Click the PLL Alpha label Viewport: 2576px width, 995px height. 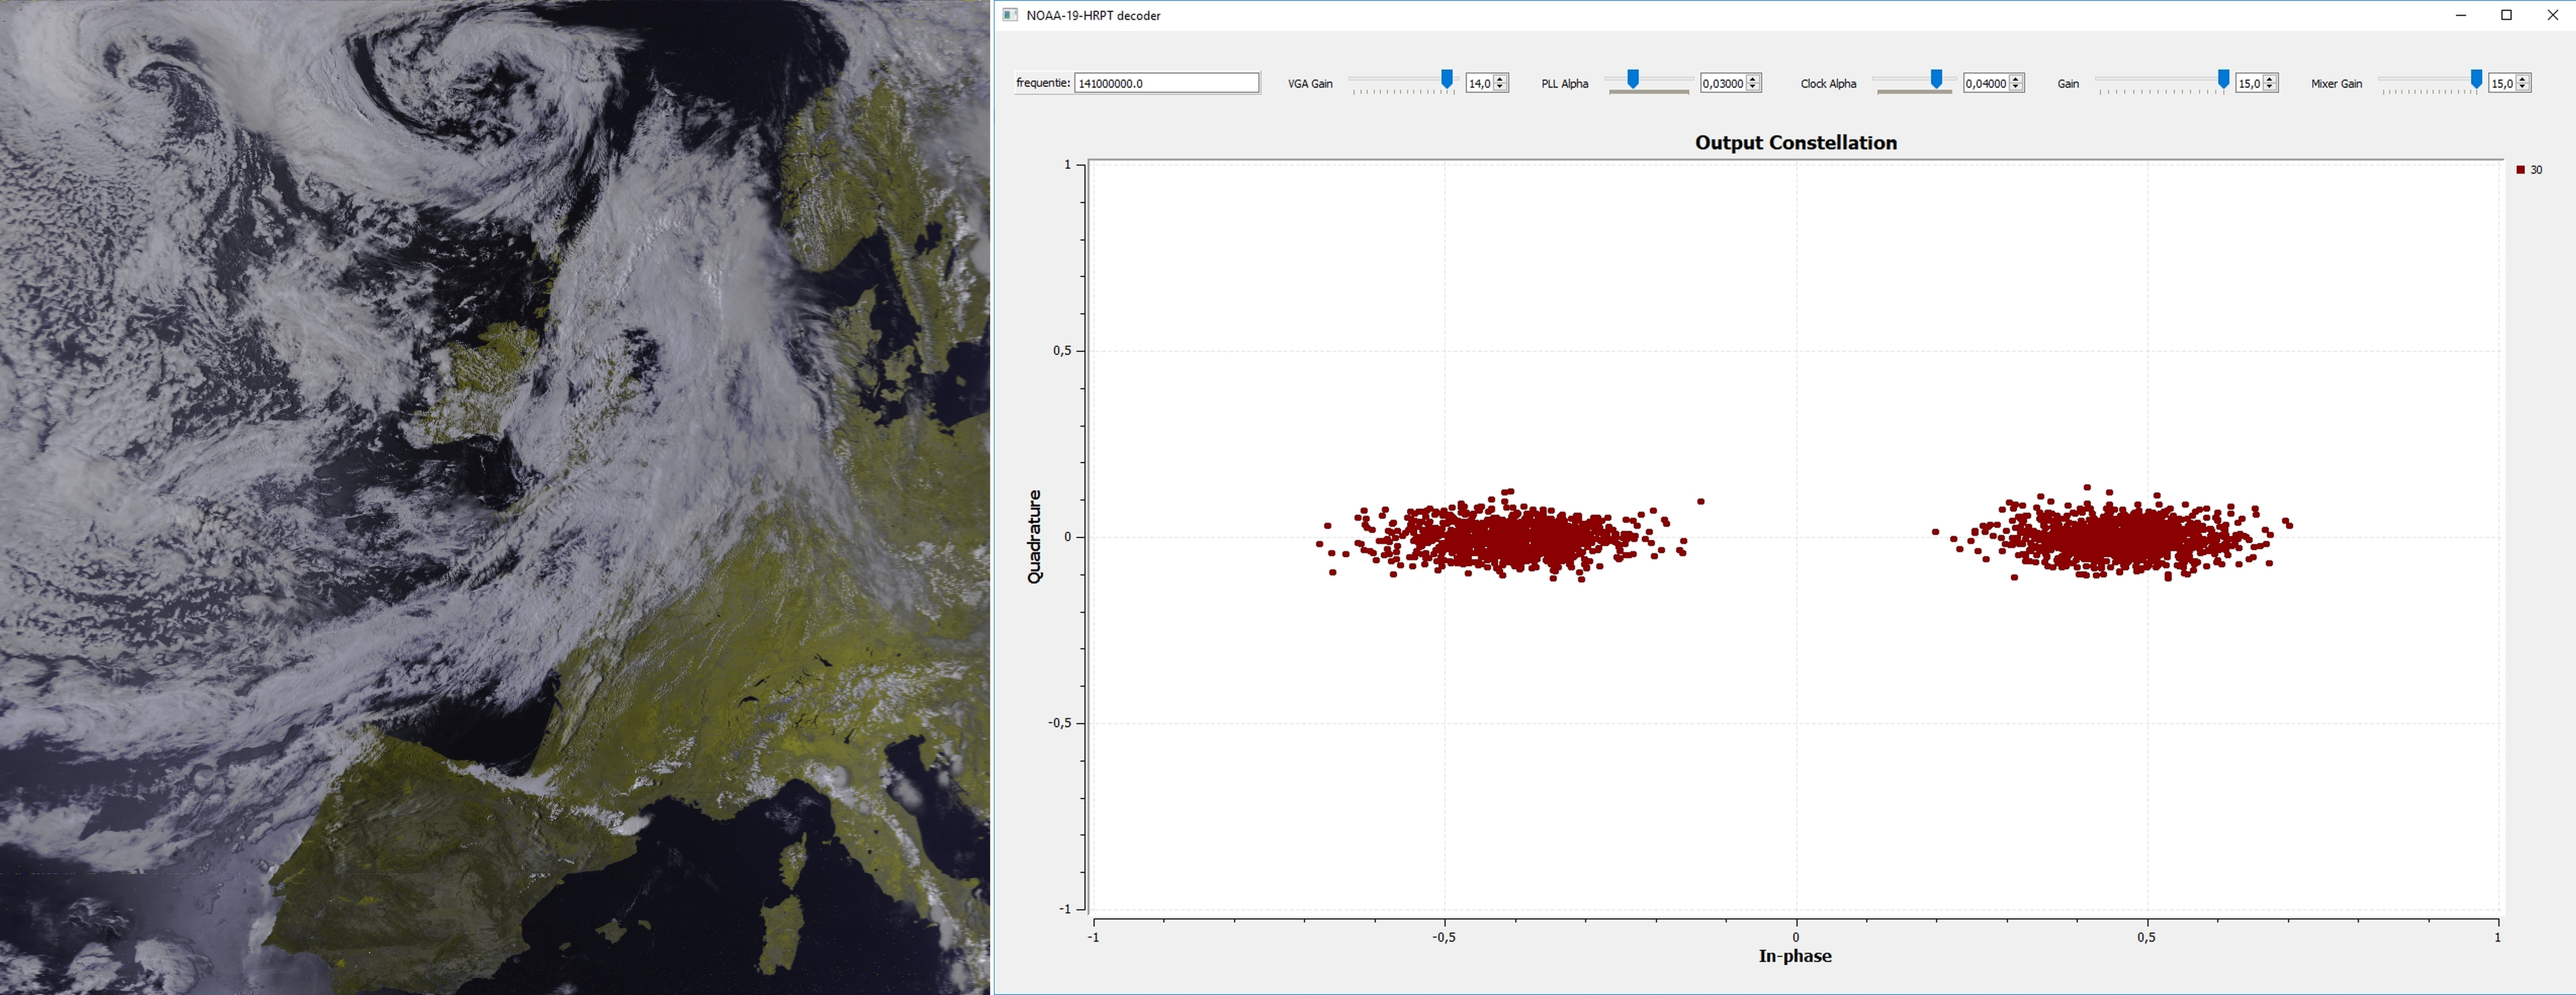[x=1565, y=84]
